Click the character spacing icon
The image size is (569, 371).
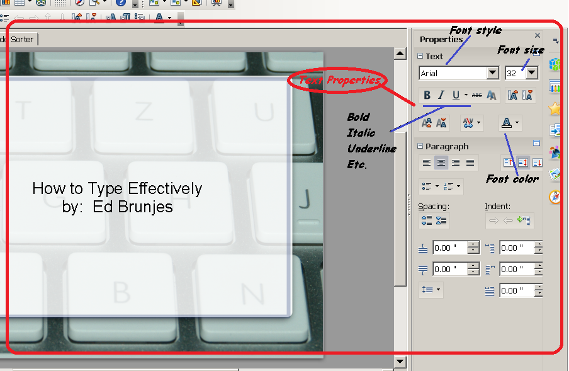[x=468, y=123]
